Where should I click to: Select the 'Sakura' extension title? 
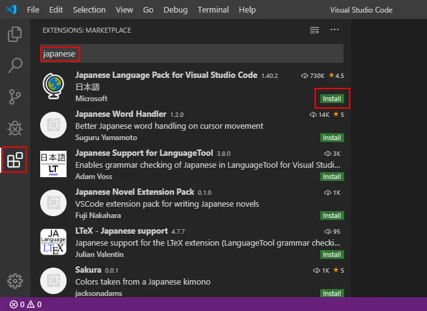pos(89,270)
